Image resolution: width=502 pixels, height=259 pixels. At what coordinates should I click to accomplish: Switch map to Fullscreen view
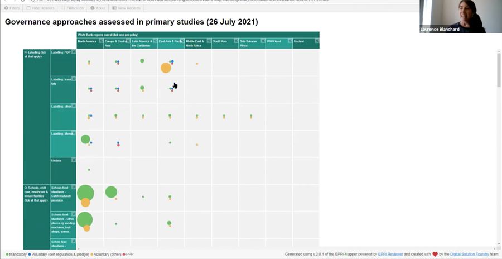73,8
